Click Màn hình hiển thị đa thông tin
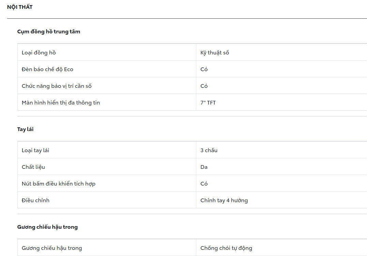This screenshot has width=367, height=256. click(x=61, y=103)
